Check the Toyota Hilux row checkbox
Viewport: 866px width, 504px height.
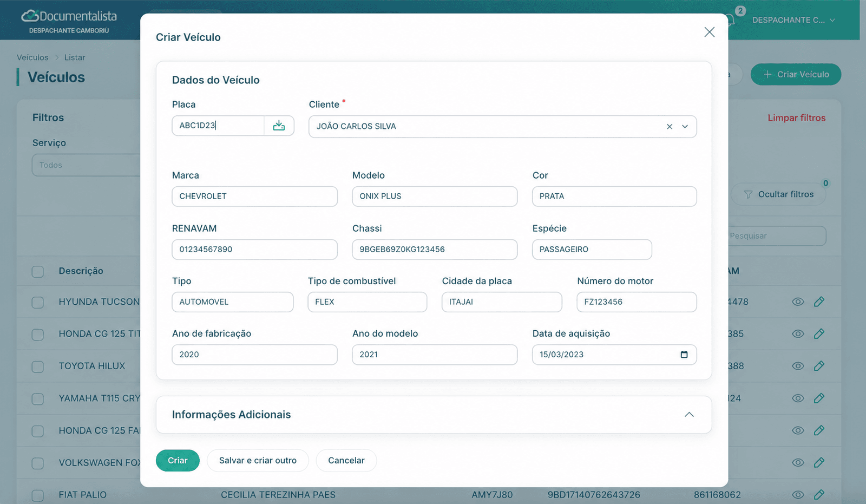(38, 367)
